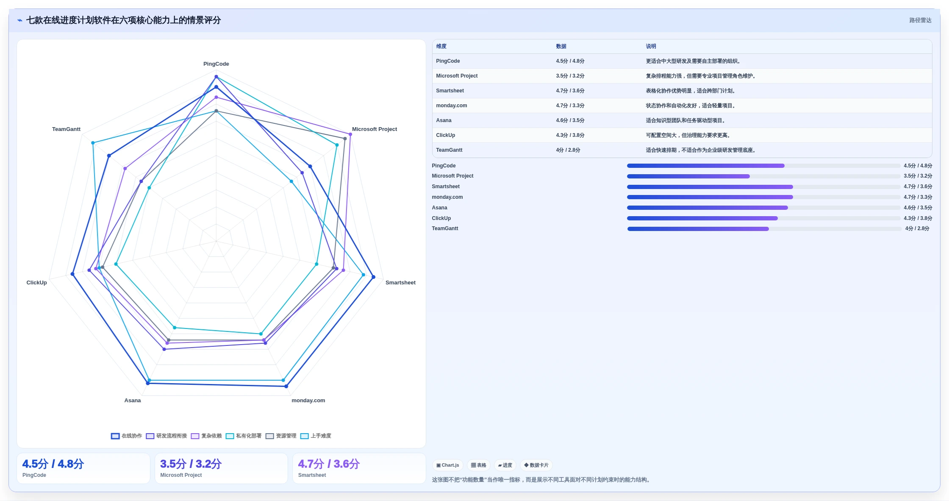Click the monday.com label in the progress list
Image resolution: width=949 pixels, height=501 pixels.
click(x=447, y=197)
